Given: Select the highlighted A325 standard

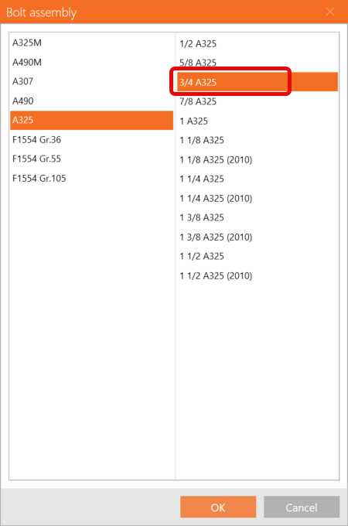Looking at the screenshot, I should pos(91,120).
